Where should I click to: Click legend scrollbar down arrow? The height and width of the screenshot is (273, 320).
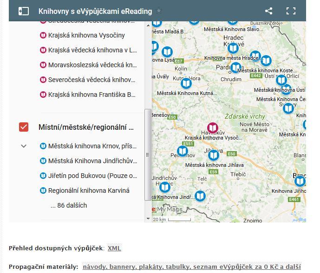[x=148, y=219]
